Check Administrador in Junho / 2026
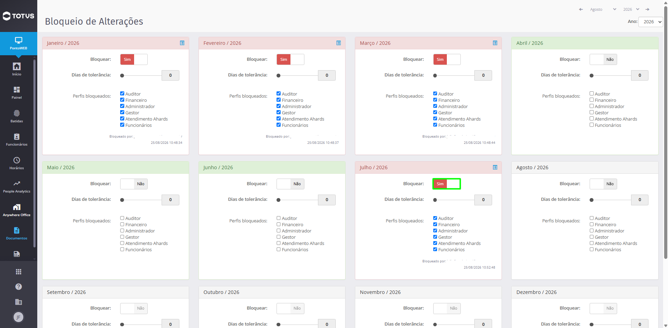Image resolution: width=668 pixels, height=328 pixels. point(279,230)
